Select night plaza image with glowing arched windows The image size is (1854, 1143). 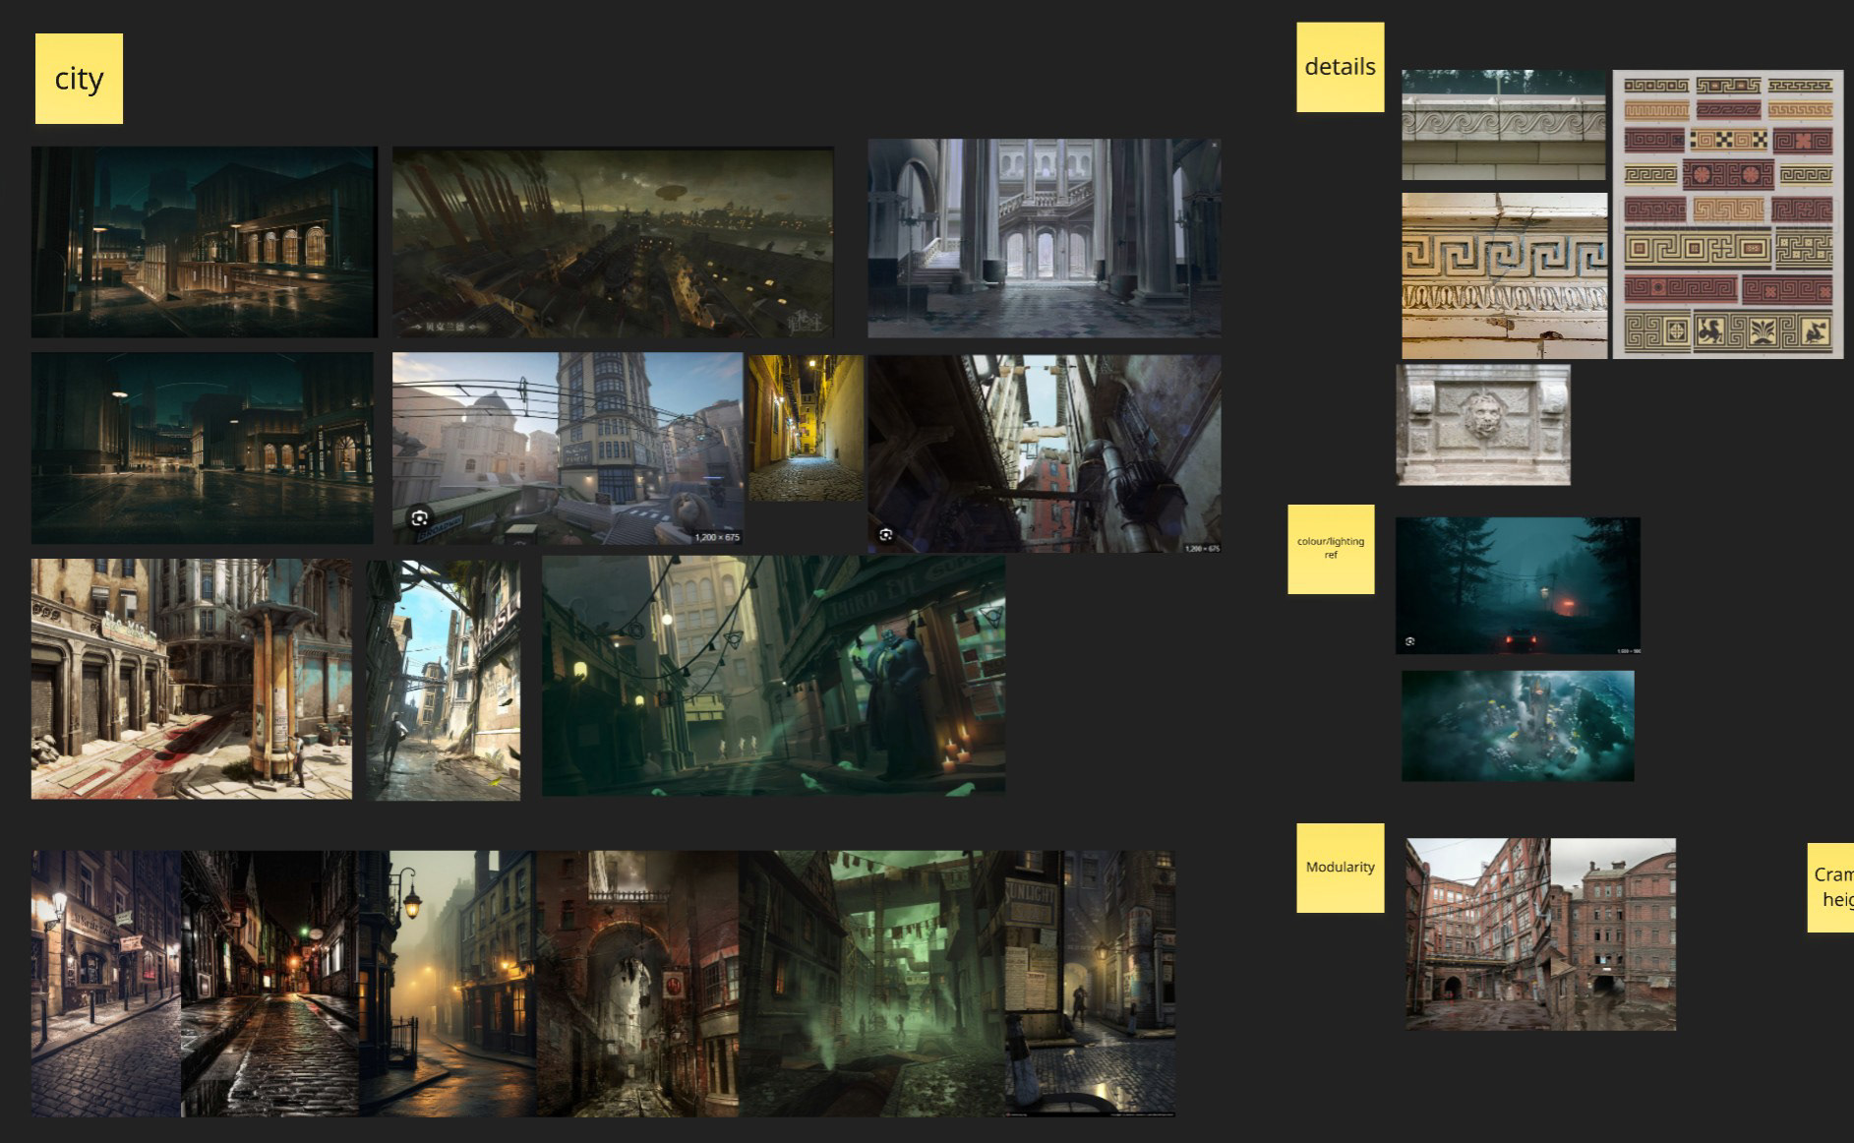point(205,242)
